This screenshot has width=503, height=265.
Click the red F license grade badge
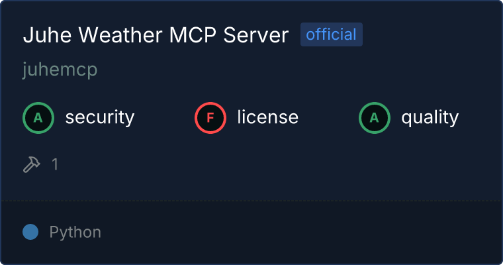click(x=210, y=118)
